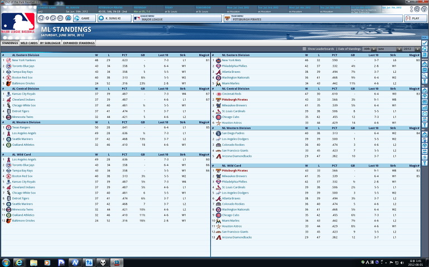Screen dimensions: 429x267
Task: Open the Team Menu Pittsburgh Pirates dropdown
Action: click(x=313, y=18)
